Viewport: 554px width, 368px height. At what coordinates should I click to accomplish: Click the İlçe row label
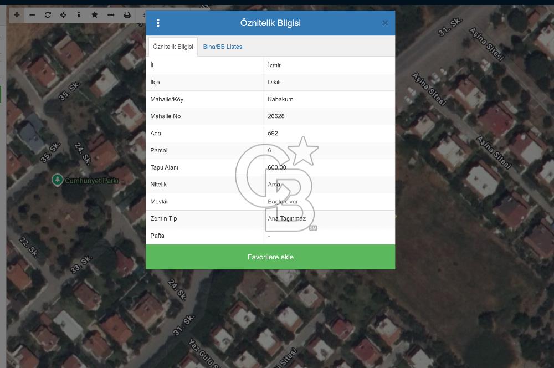click(x=155, y=82)
